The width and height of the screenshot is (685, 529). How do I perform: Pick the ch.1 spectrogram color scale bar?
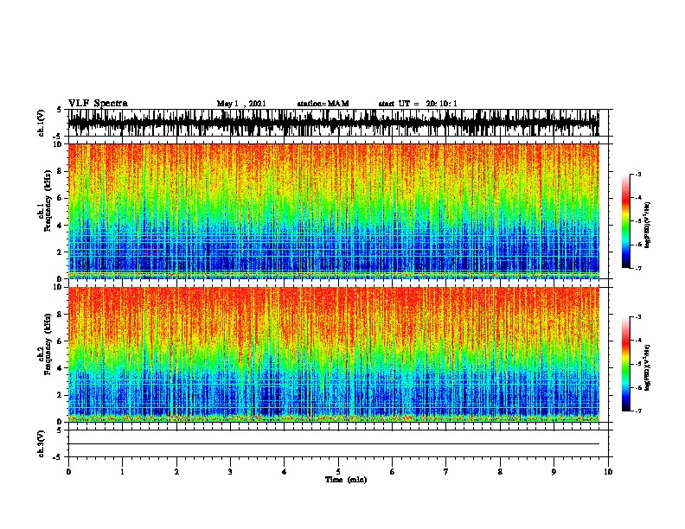pos(626,221)
